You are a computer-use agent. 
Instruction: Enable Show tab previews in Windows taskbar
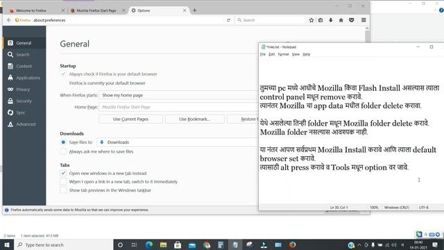pyautogui.click(x=63, y=190)
